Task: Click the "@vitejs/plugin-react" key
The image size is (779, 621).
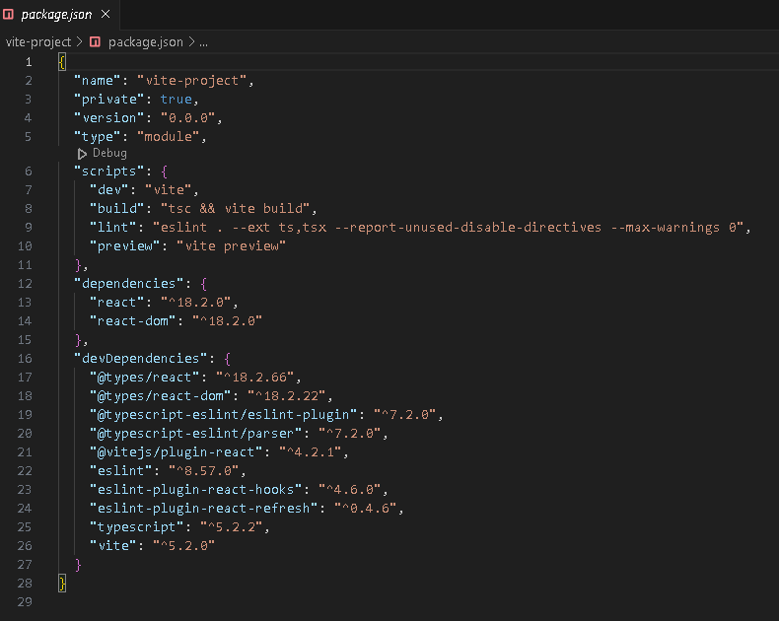Action: click(176, 452)
